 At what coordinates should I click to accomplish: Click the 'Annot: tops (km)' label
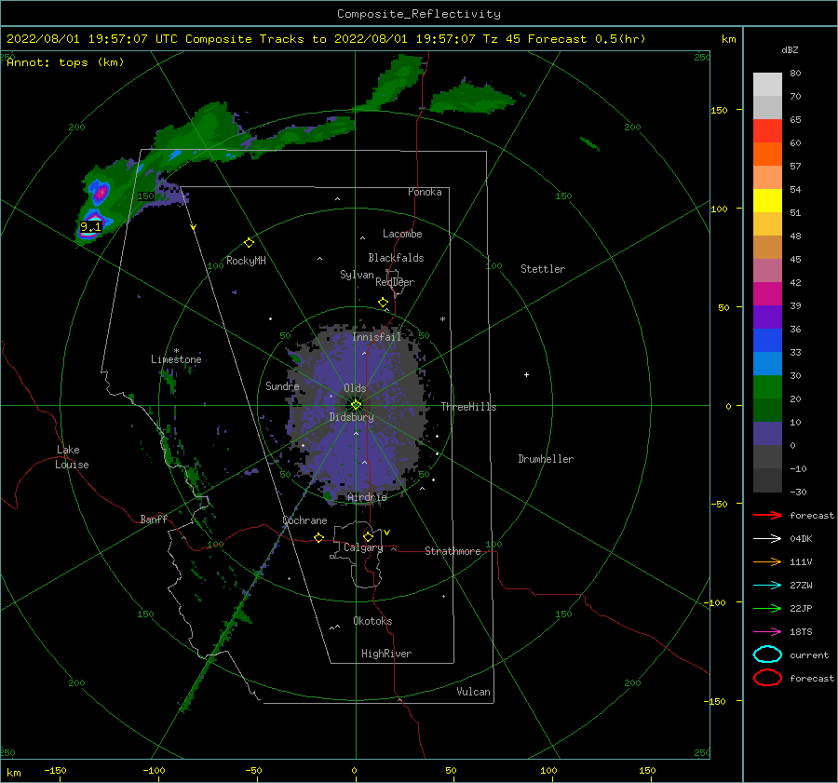tap(65, 62)
